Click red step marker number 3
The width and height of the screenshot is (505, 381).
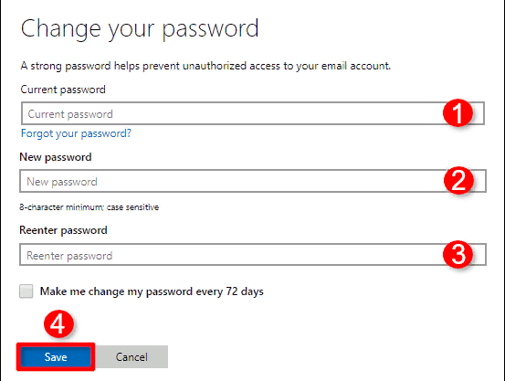point(458,254)
